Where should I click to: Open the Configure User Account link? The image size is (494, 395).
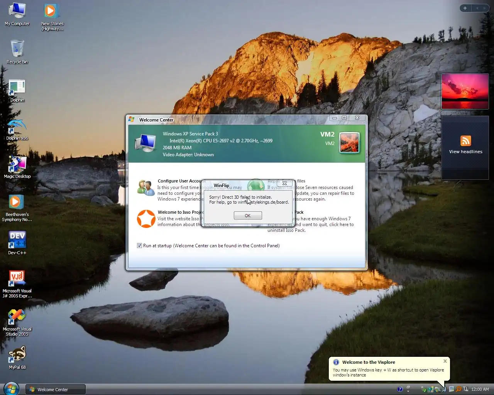(181, 181)
